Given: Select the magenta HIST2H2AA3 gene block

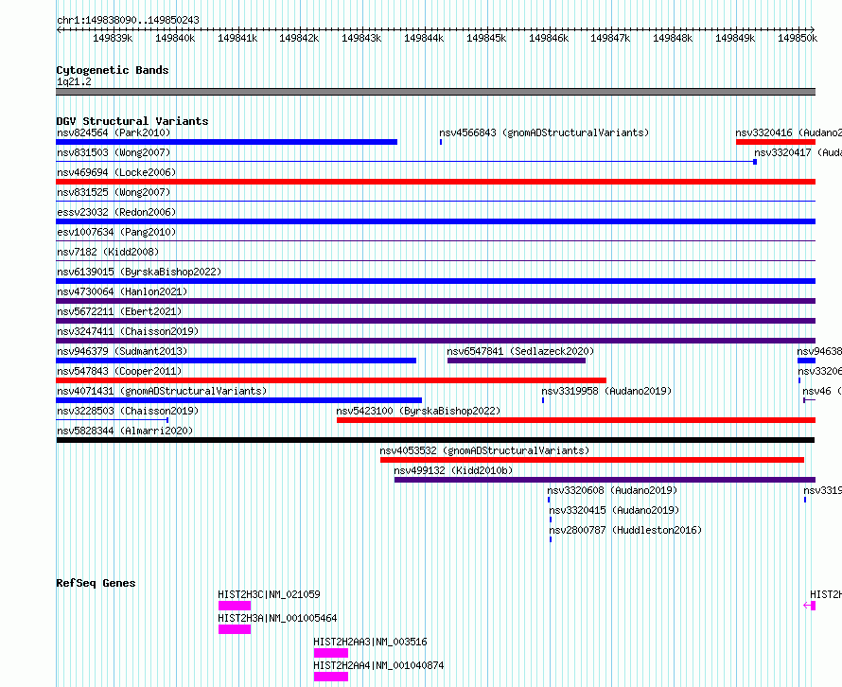Looking at the screenshot, I should (331, 653).
